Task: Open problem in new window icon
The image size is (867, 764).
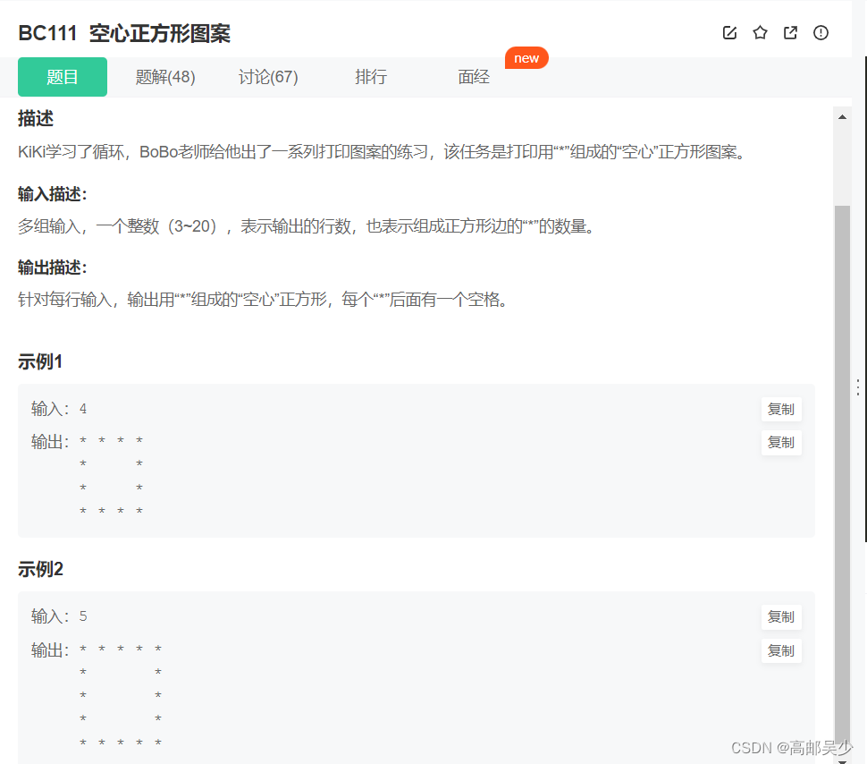Action: click(x=791, y=33)
